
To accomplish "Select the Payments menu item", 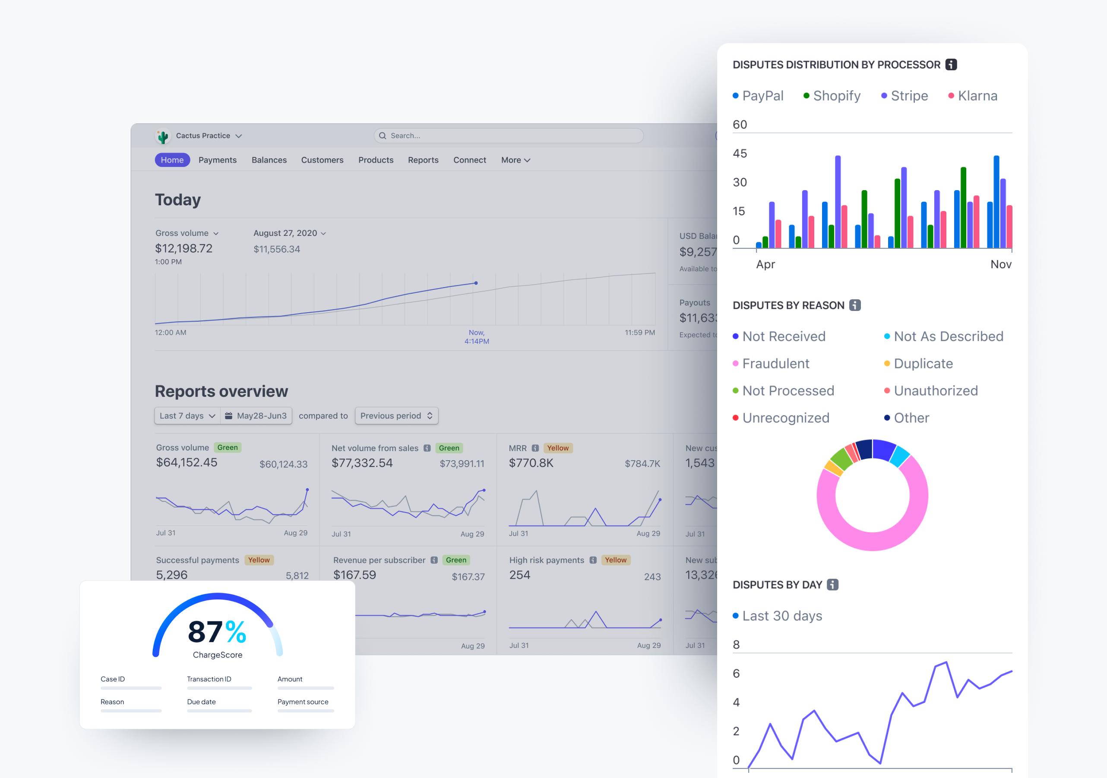I will tap(218, 160).
